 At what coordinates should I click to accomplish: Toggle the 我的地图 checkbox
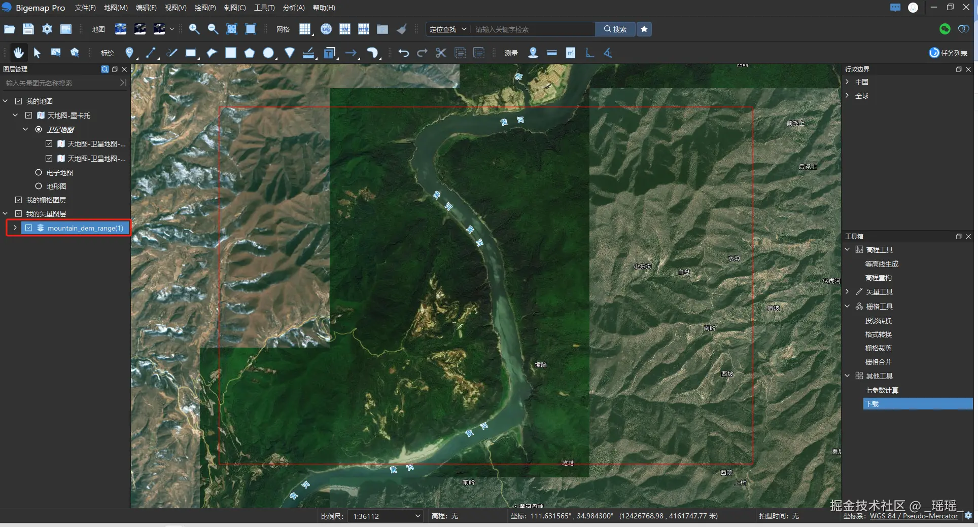point(18,101)
